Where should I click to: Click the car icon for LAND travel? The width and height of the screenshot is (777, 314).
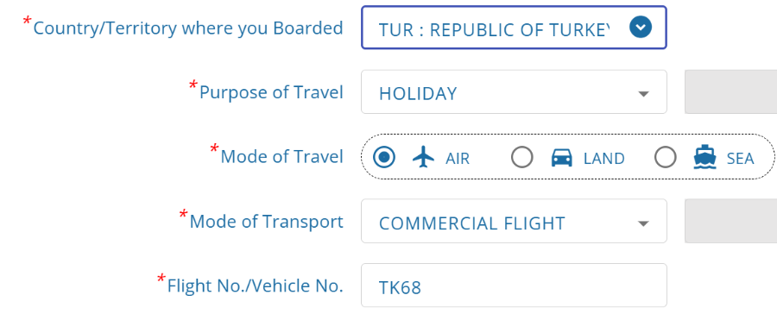[562, 158]
